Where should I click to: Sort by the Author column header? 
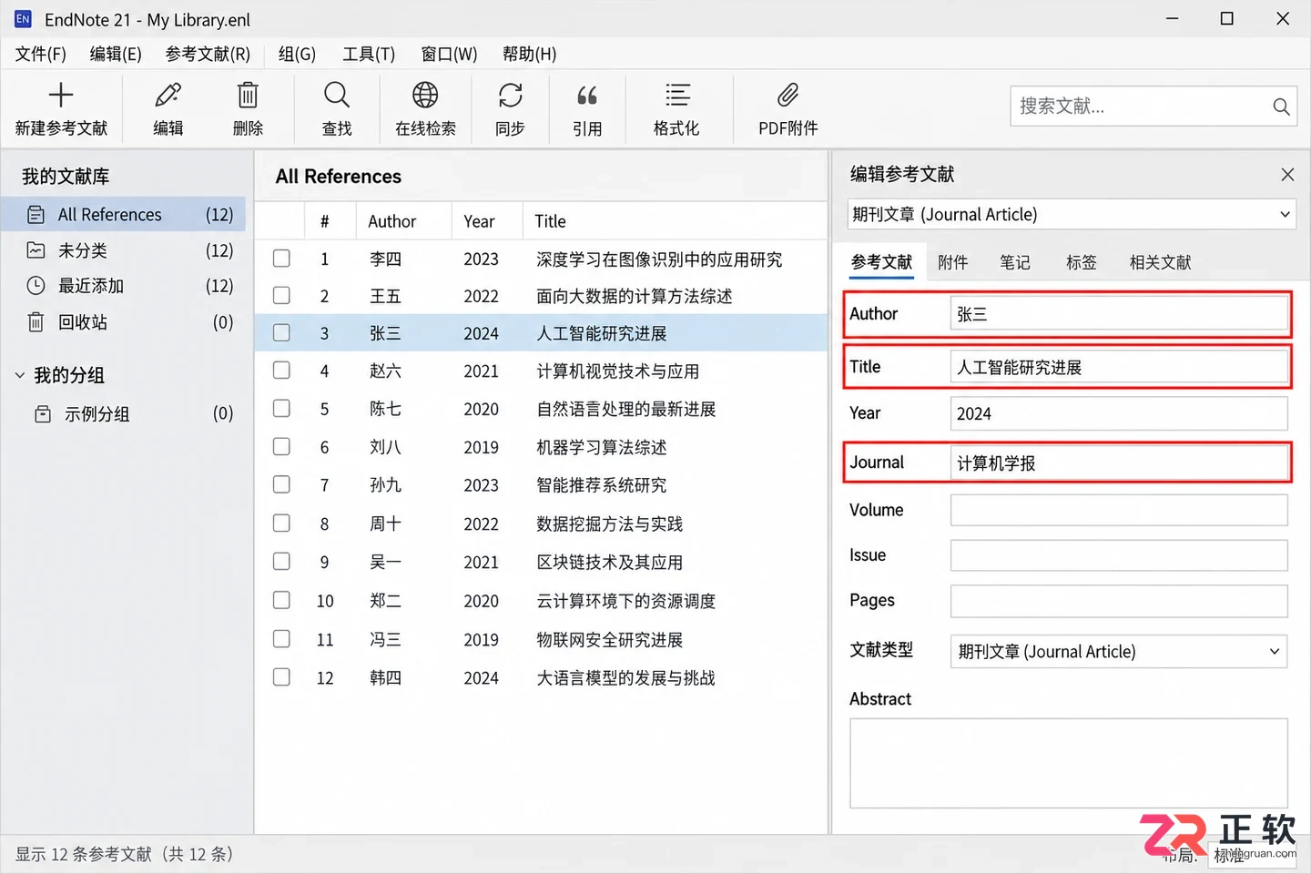pos(392,221)
